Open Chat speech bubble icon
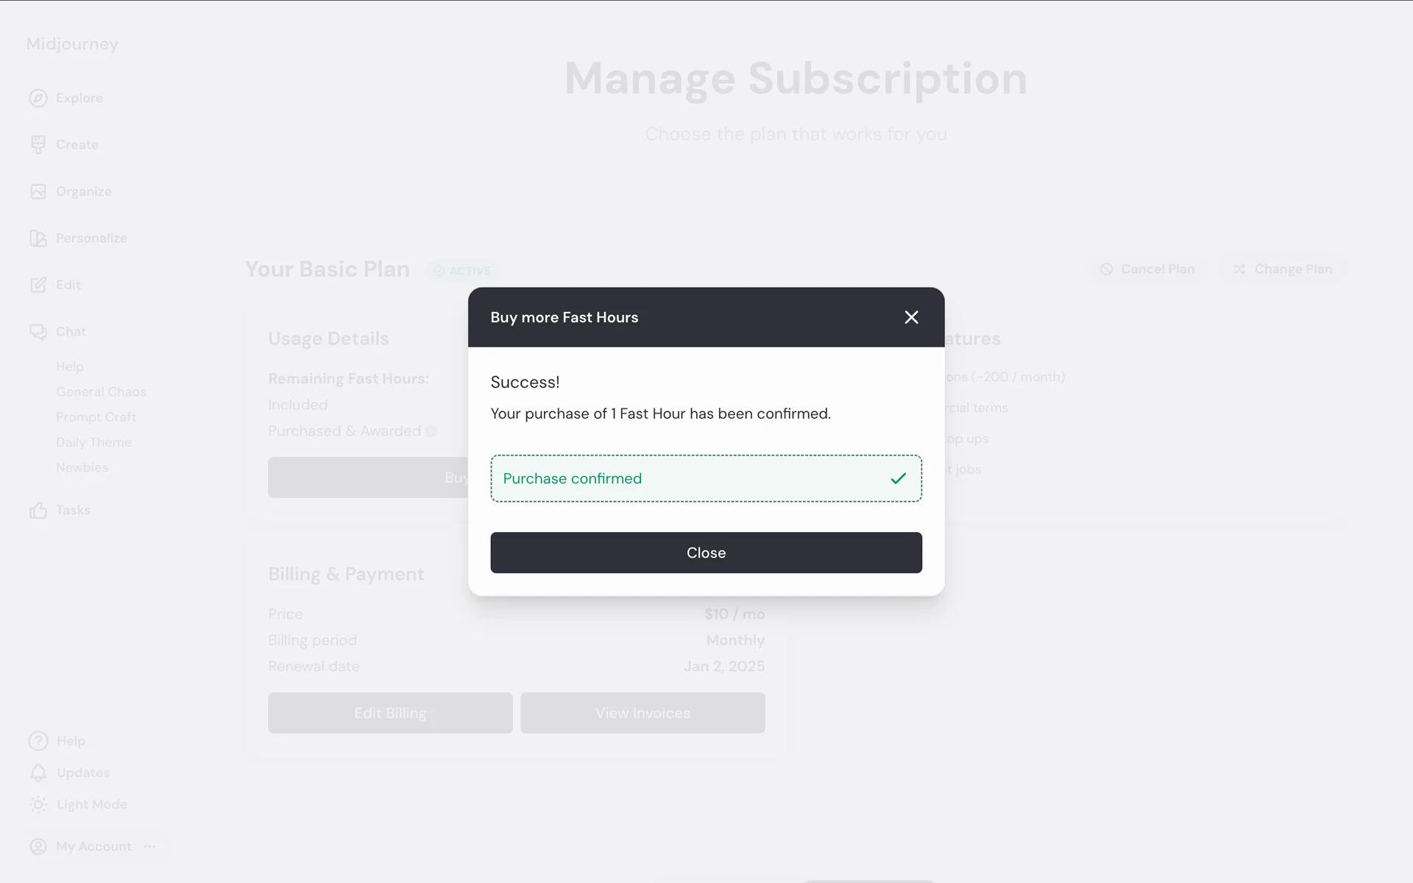 click(38, 332)
